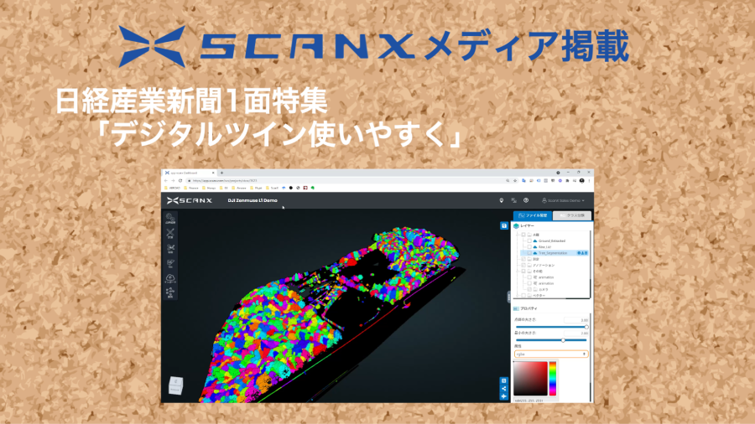Screen dimensions: 755x424
Task: Open the ScanX Sales Demo account dropdown
Action: point(563,200)
